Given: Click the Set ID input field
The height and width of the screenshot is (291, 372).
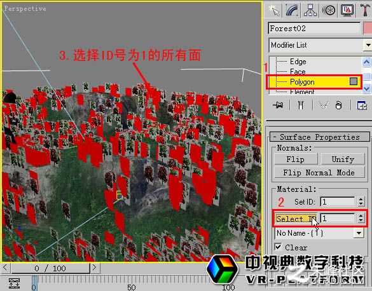Looking at the screenshot, I should 338,201.
